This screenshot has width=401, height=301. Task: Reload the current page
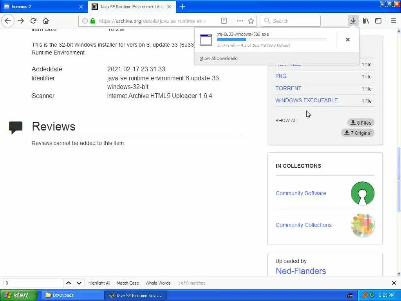coord(34,21)
